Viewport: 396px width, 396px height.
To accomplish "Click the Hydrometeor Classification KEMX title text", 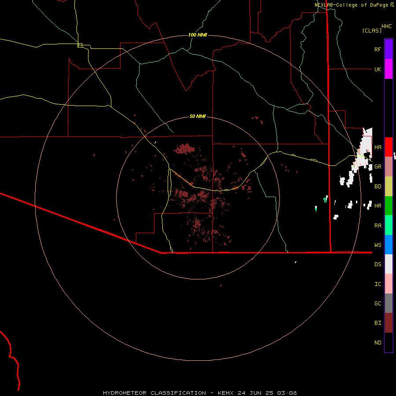I will pos(168,393).
